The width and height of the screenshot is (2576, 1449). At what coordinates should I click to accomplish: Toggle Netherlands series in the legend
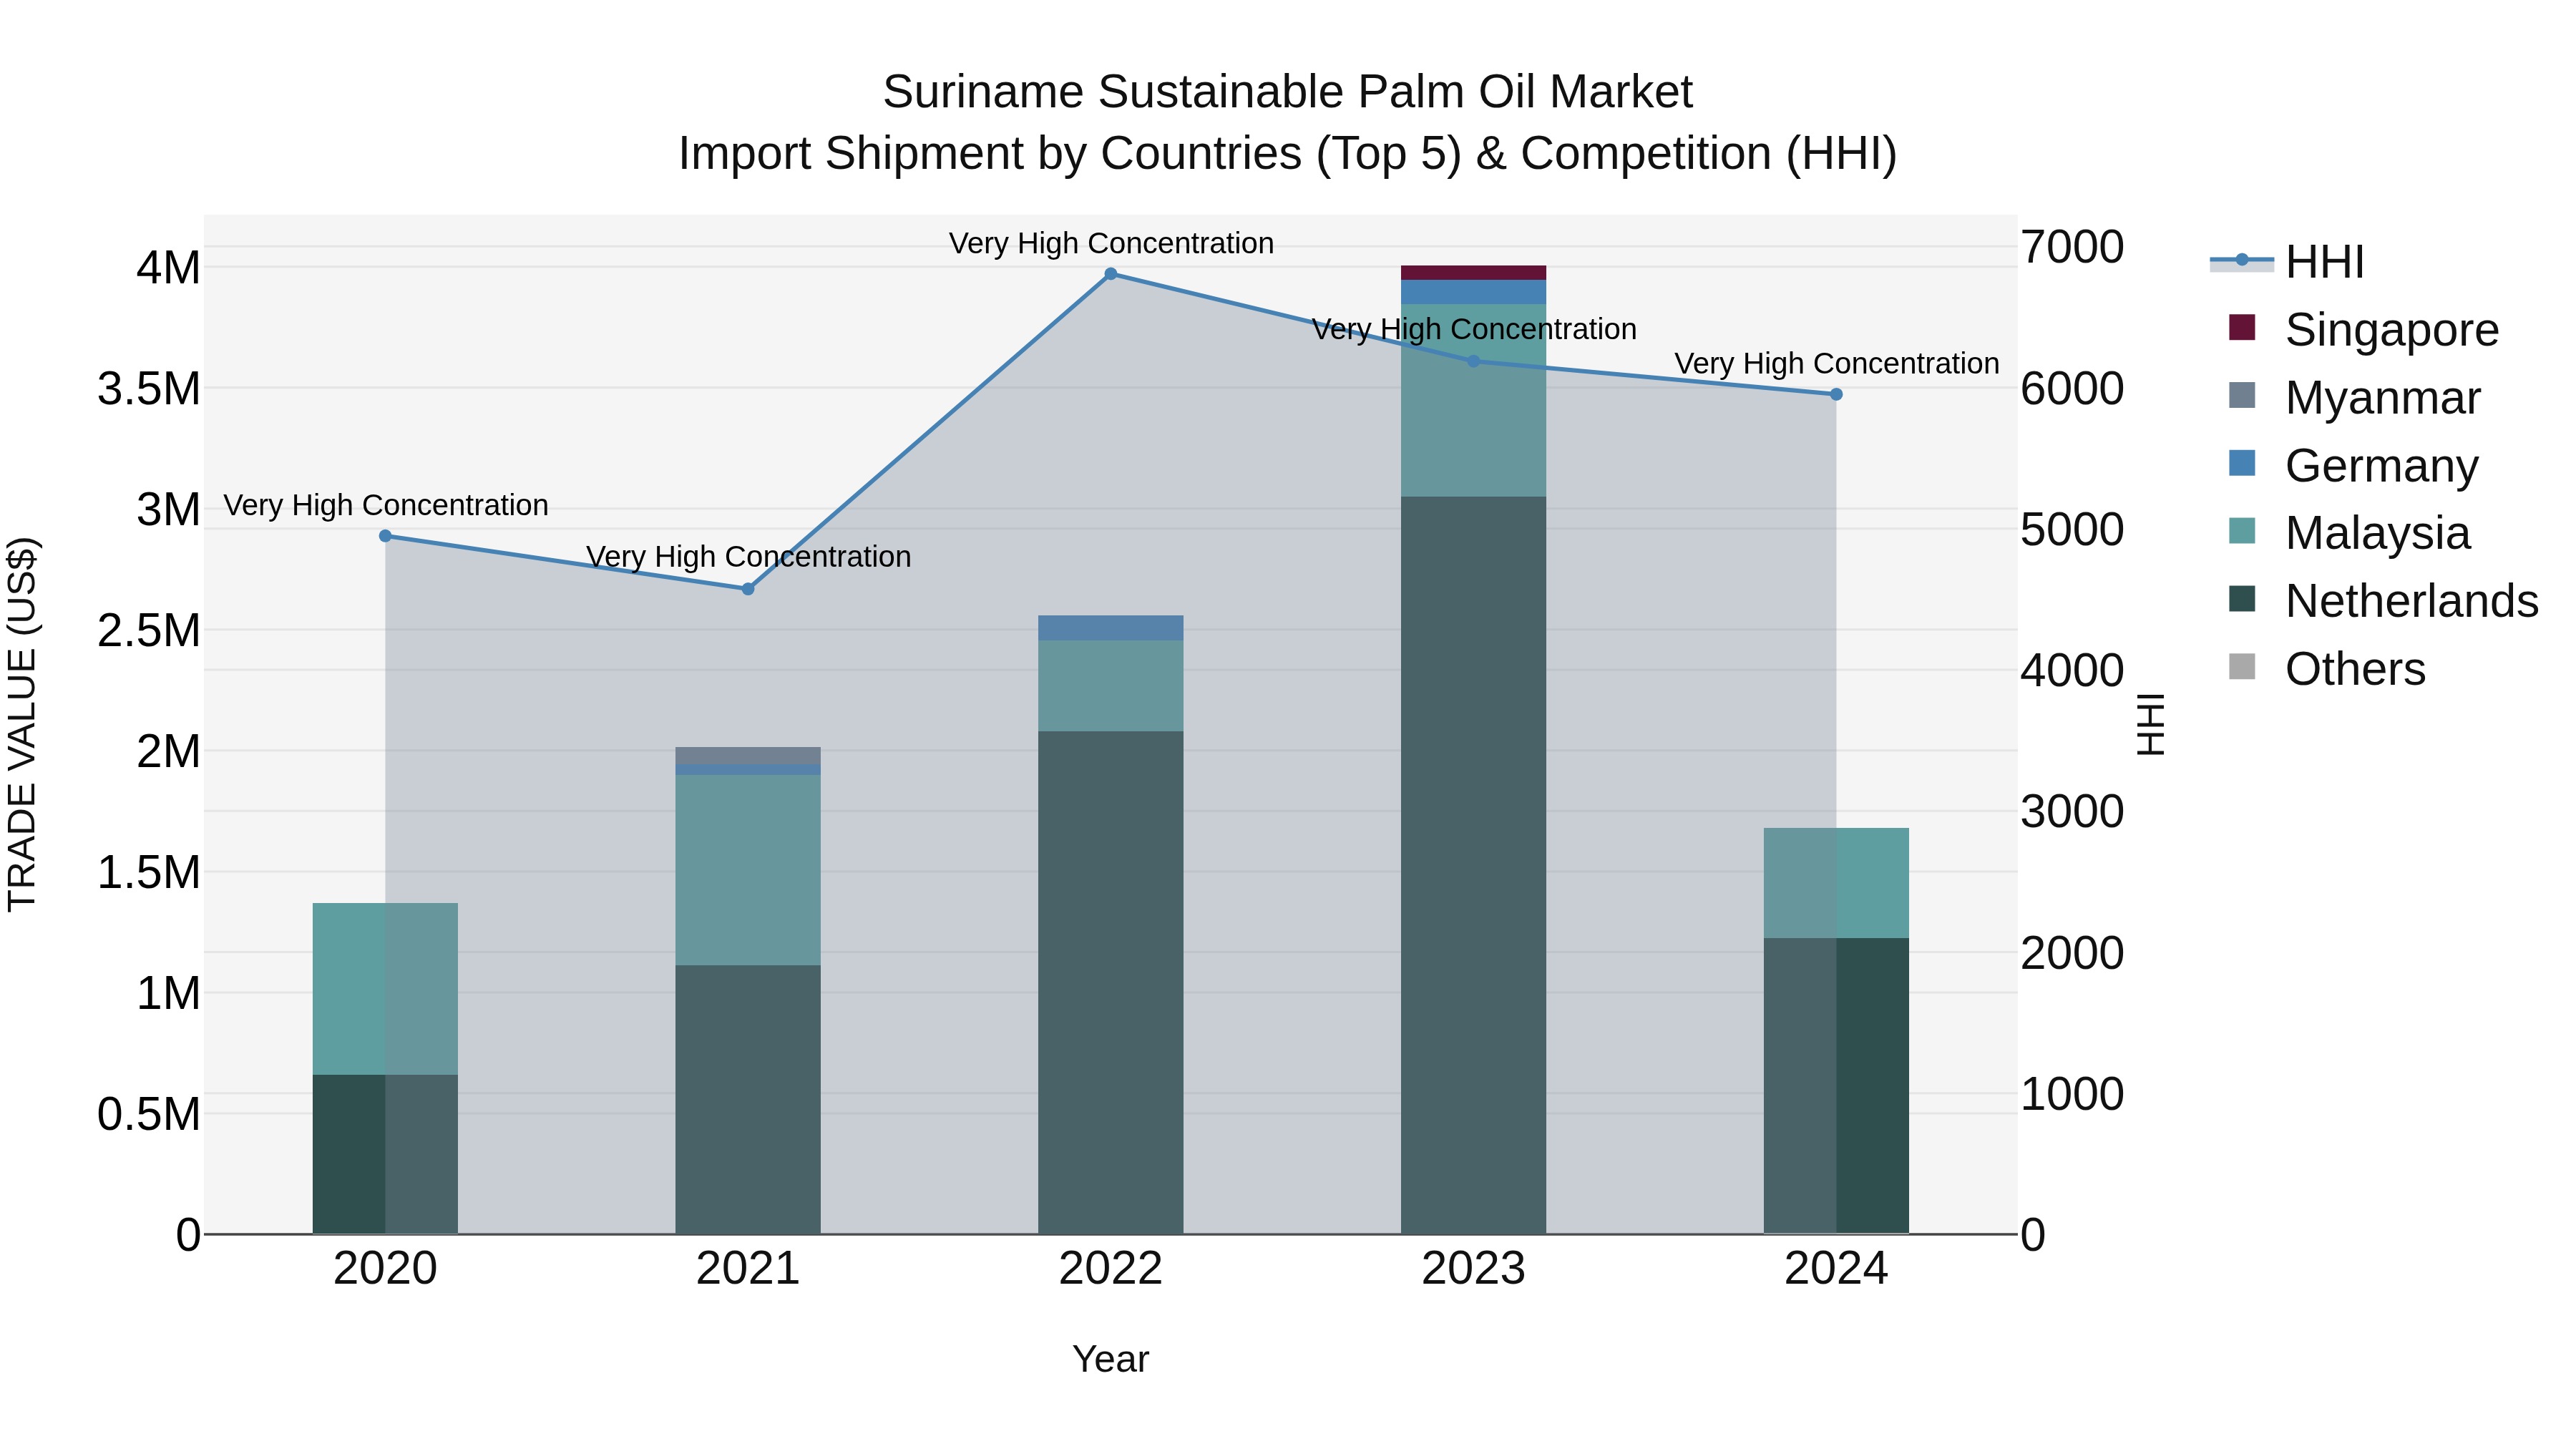point(2383,601)
